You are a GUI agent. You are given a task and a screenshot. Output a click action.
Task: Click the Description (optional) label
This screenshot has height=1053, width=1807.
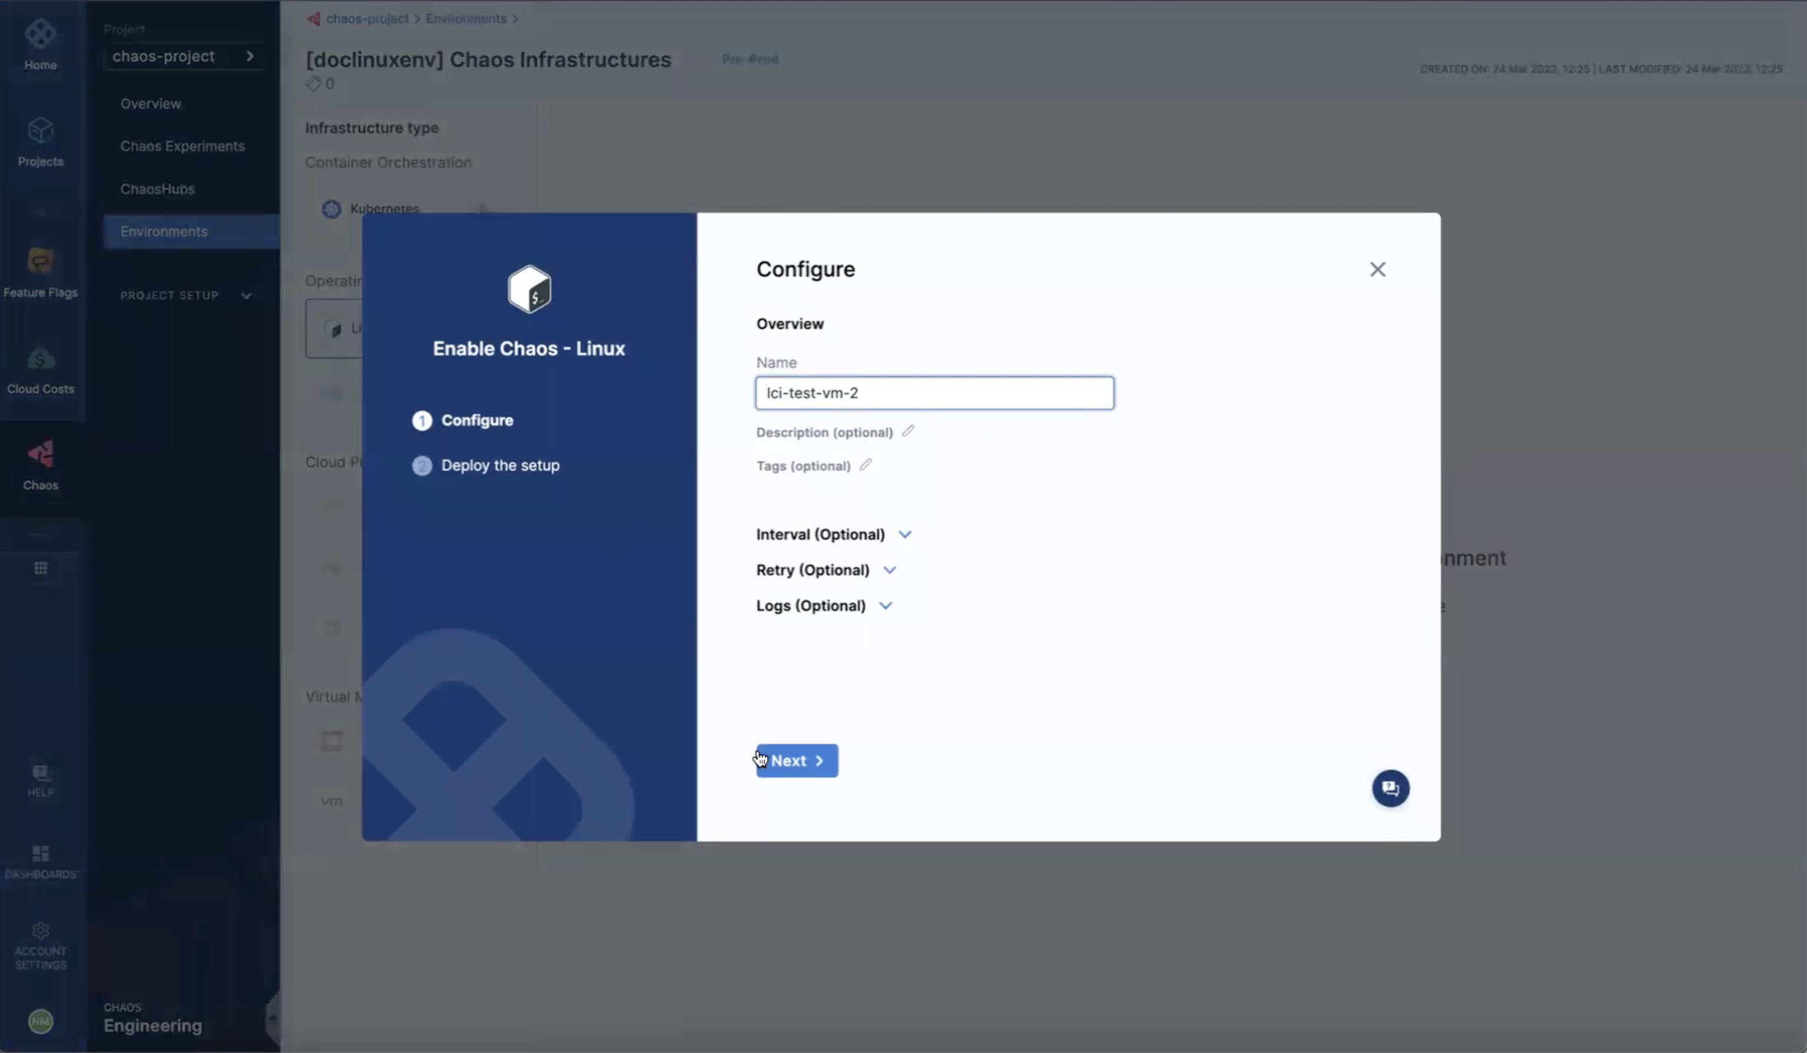tap(825, 433)
